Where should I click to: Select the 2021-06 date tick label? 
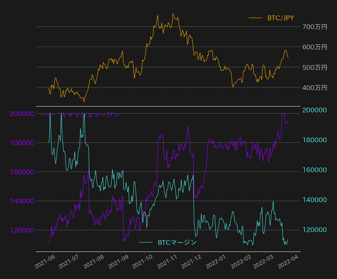[x=45, y=262]
